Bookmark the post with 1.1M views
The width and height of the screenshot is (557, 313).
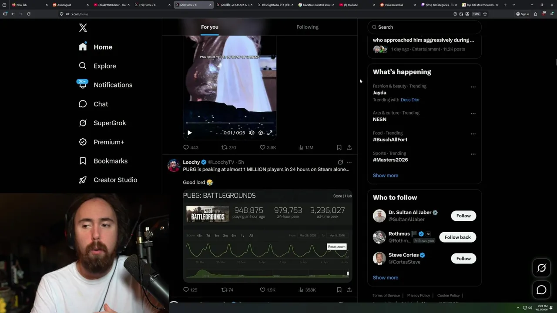pos(339,147)
